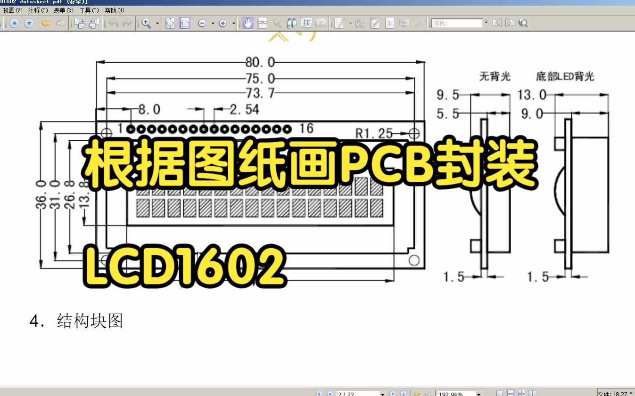635x396 pixels.
Task: Click the page number field 2 / 22
Action: [358, 394]
